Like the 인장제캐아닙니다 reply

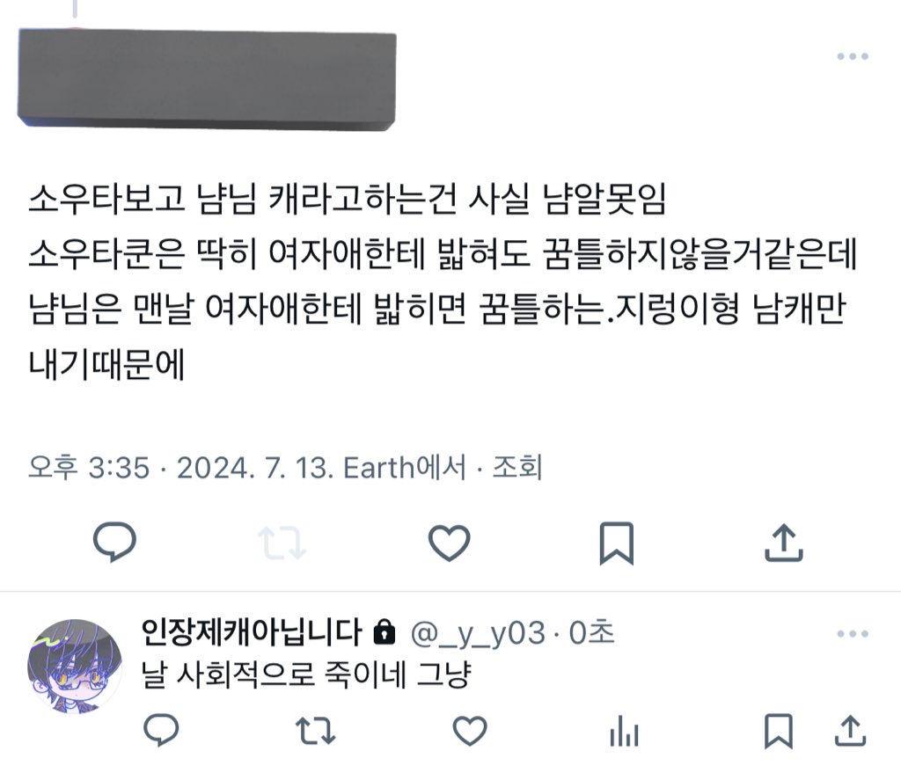pyautogui.click(x=470, y=731)
